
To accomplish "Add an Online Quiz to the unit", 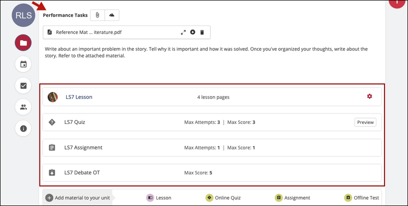I will [x=223, y=197].
